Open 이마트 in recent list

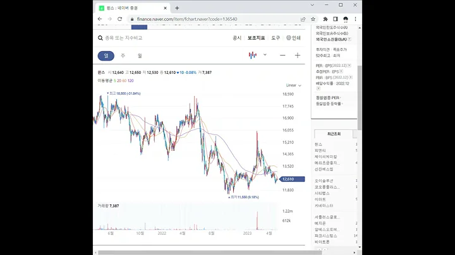click(320, 199)
